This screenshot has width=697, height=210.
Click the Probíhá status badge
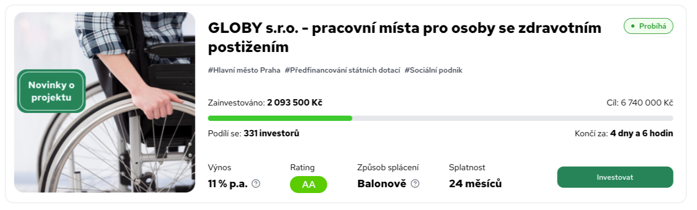649,26
